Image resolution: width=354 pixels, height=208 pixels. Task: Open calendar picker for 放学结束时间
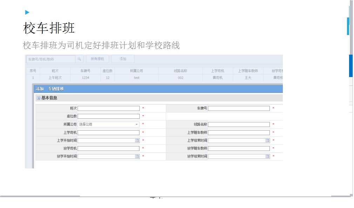tap(267, 157)
